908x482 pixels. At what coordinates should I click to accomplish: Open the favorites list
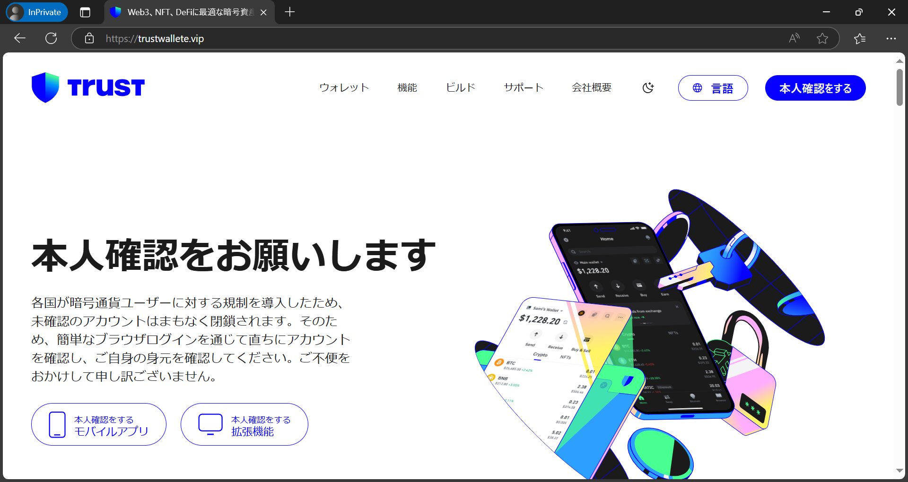pyautogui.click(x=860, y=38)
